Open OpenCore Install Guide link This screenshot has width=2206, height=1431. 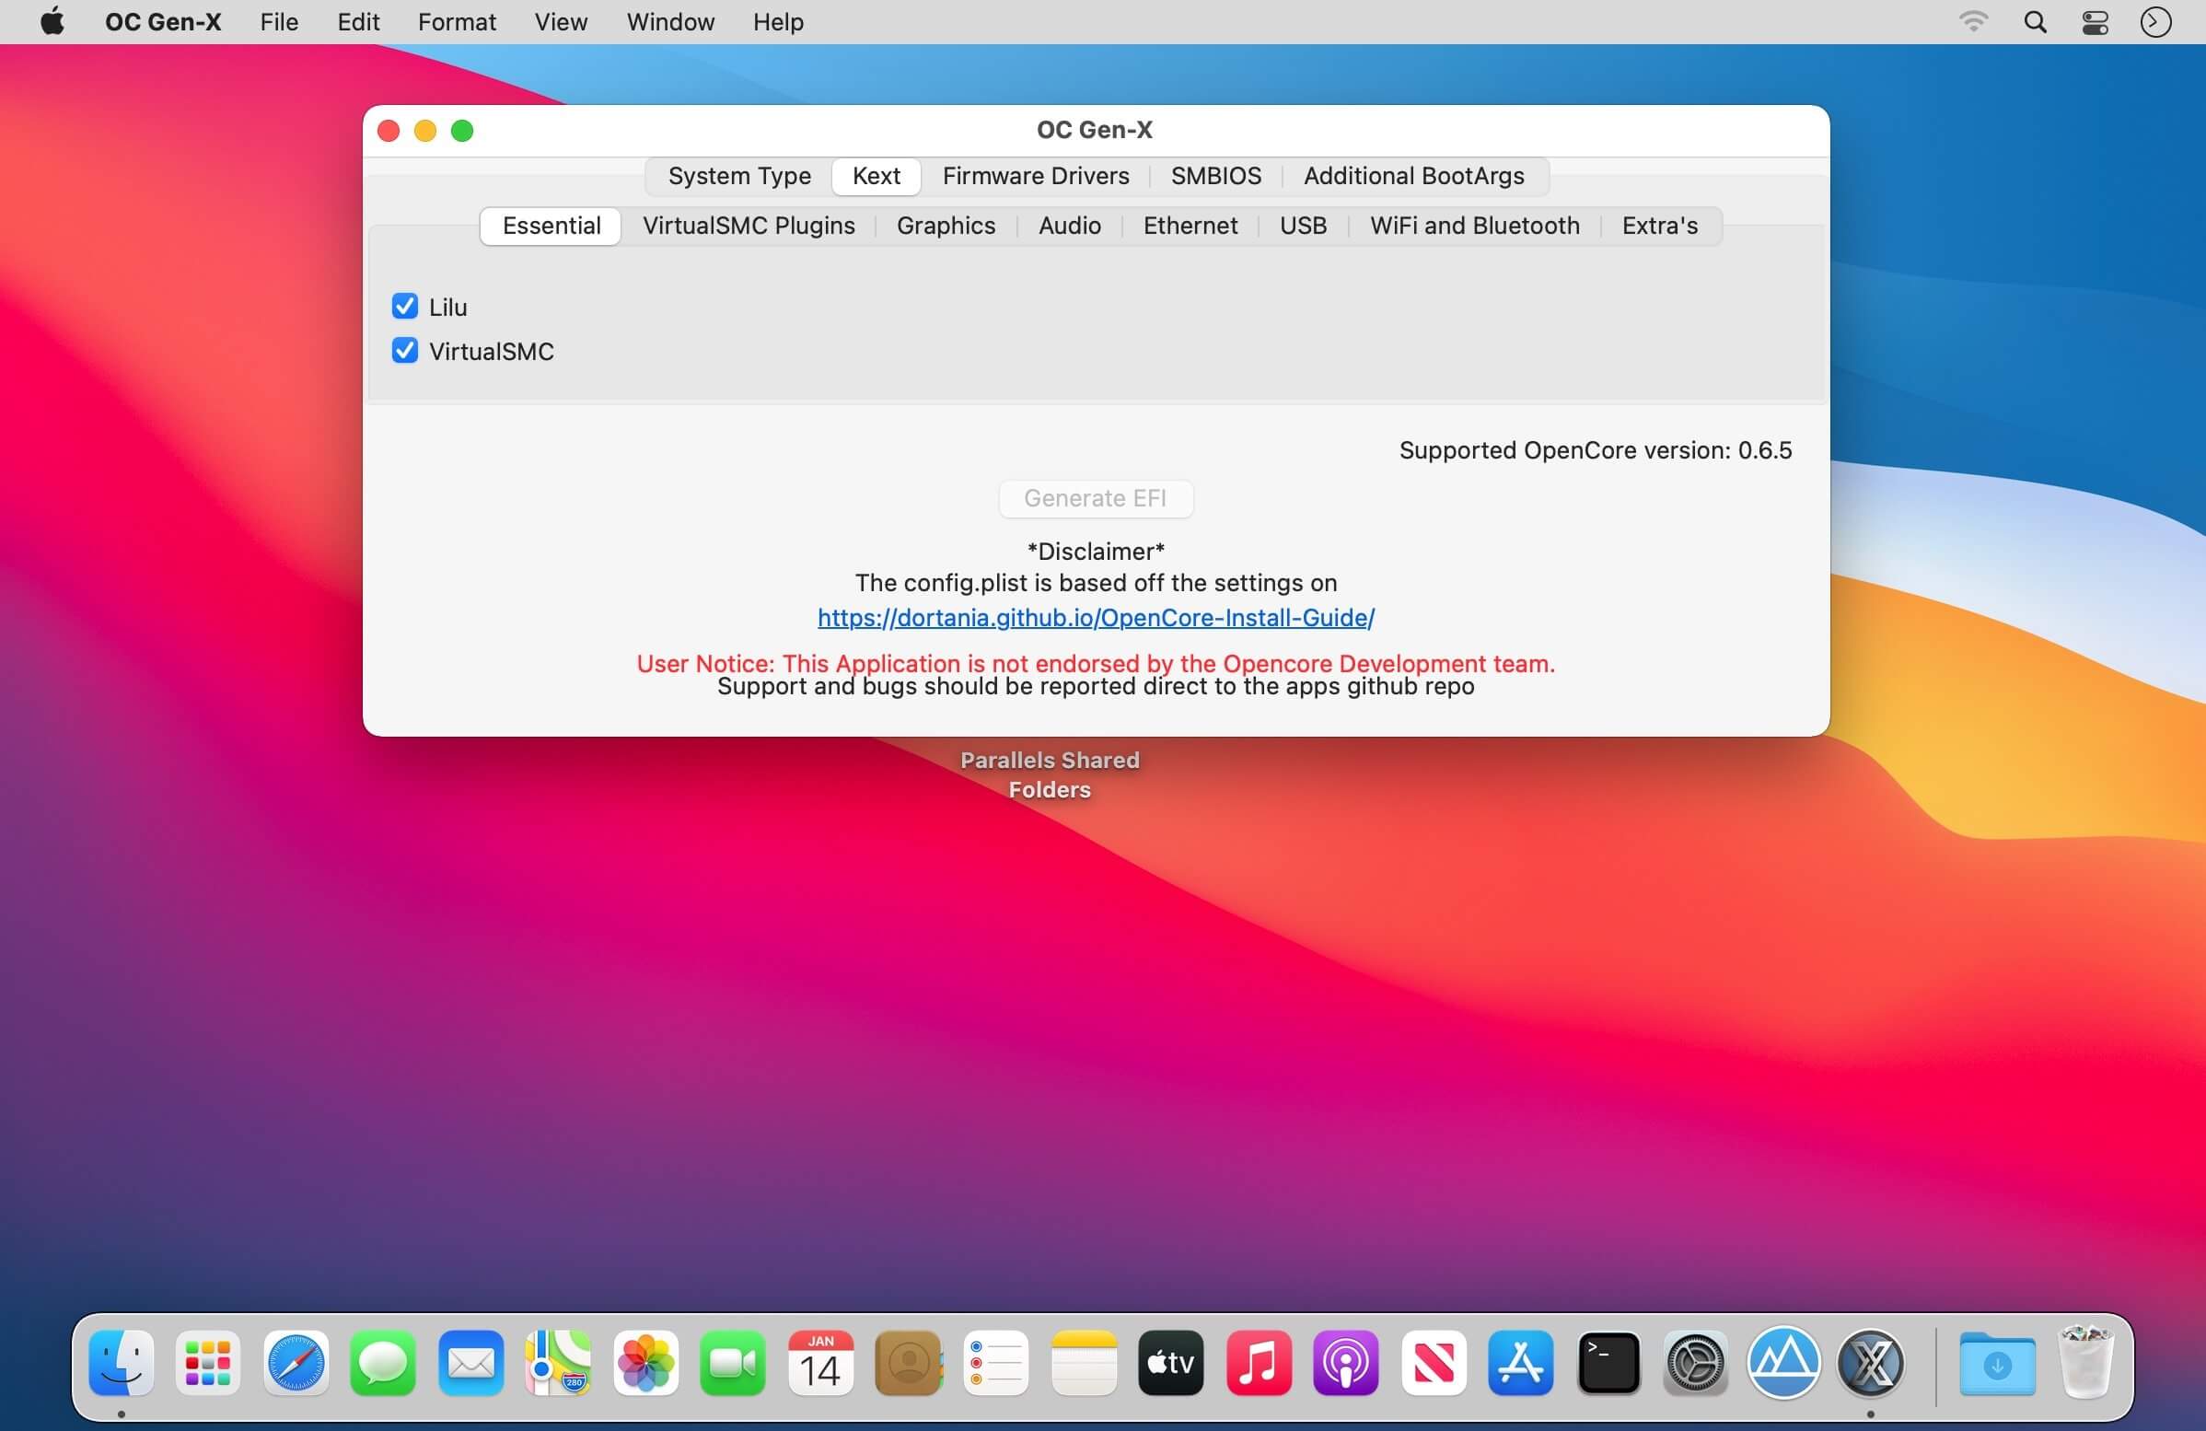click(x=1095, y=616)
